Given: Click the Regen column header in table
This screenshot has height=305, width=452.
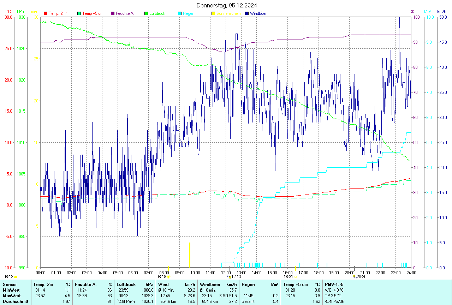Looking at the screenshot, I should click(x=248, y=284).
